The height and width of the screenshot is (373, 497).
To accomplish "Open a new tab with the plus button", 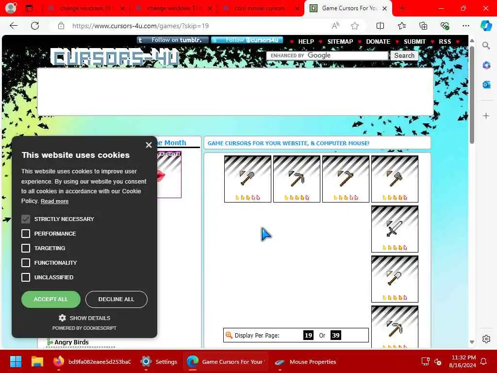I will coord(402,8).
